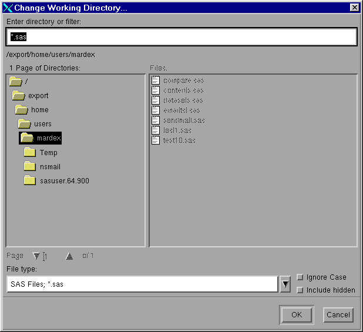Select the test10.sas file
363x332 pixels.
(x=179, y=140)
